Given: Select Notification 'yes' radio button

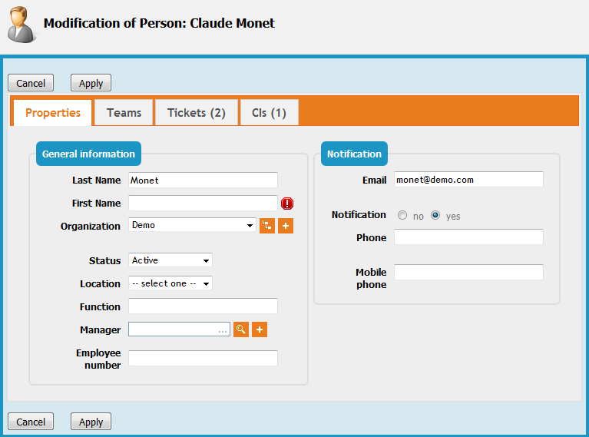Looking at the screenshot, I should click(435, 216).
